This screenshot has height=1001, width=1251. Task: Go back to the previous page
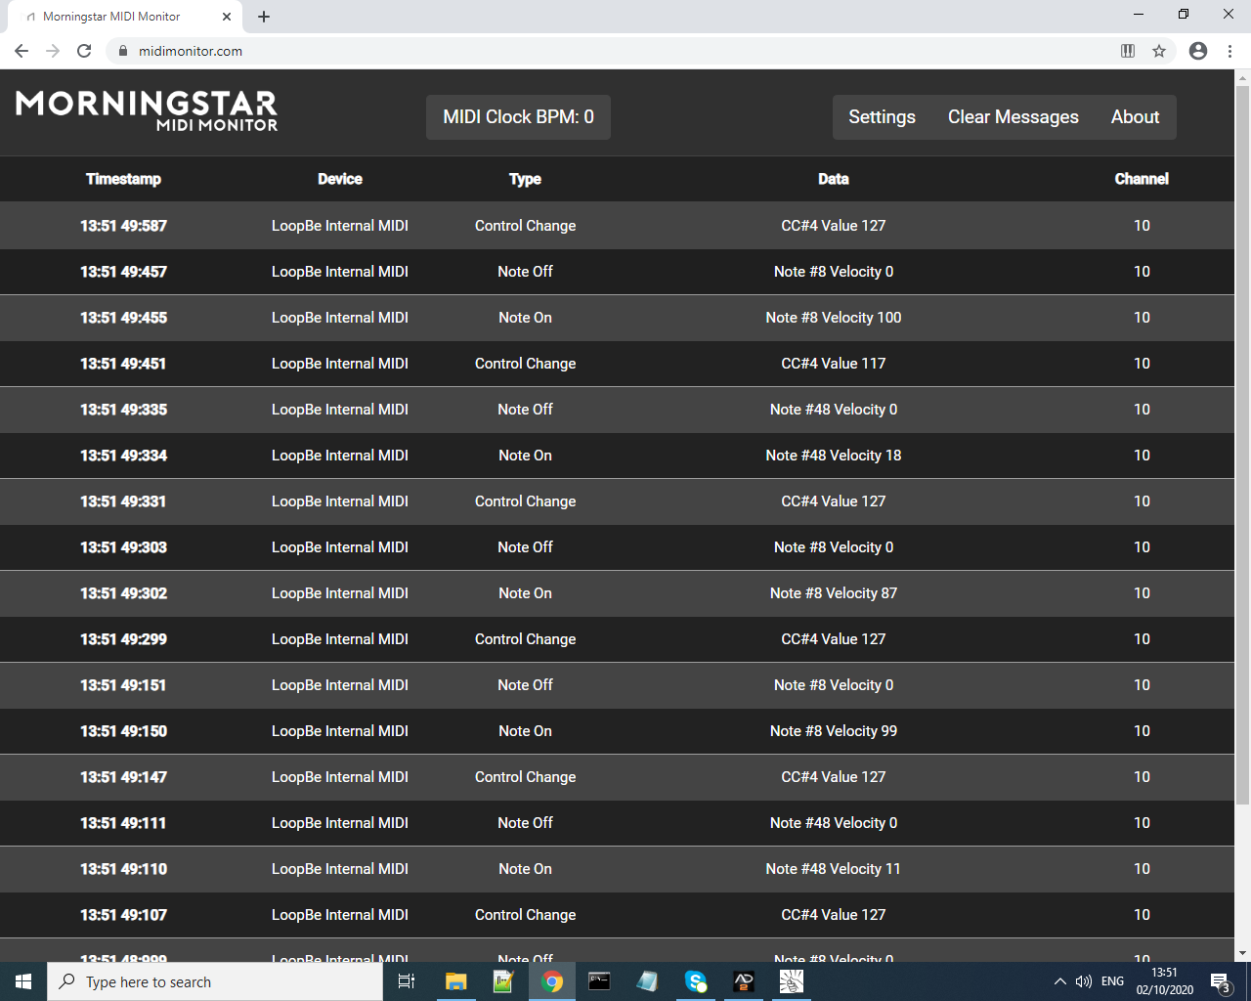coord(22,51)
